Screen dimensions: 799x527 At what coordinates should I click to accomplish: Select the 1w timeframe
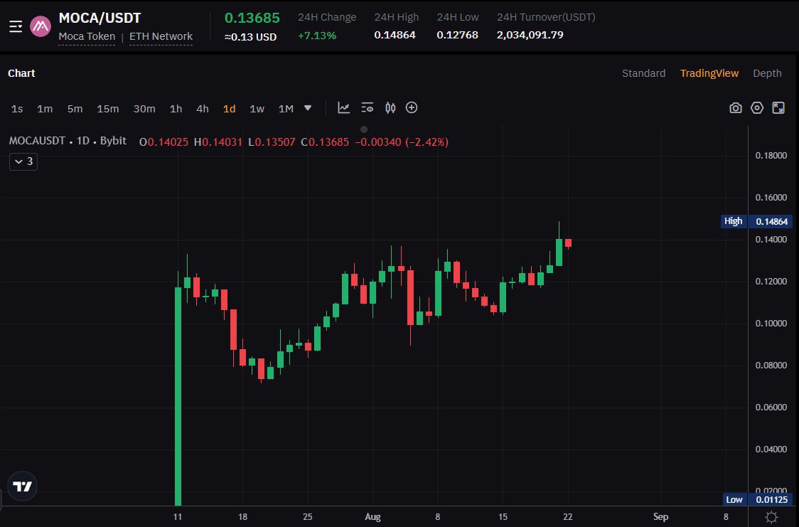pos(257,109)
